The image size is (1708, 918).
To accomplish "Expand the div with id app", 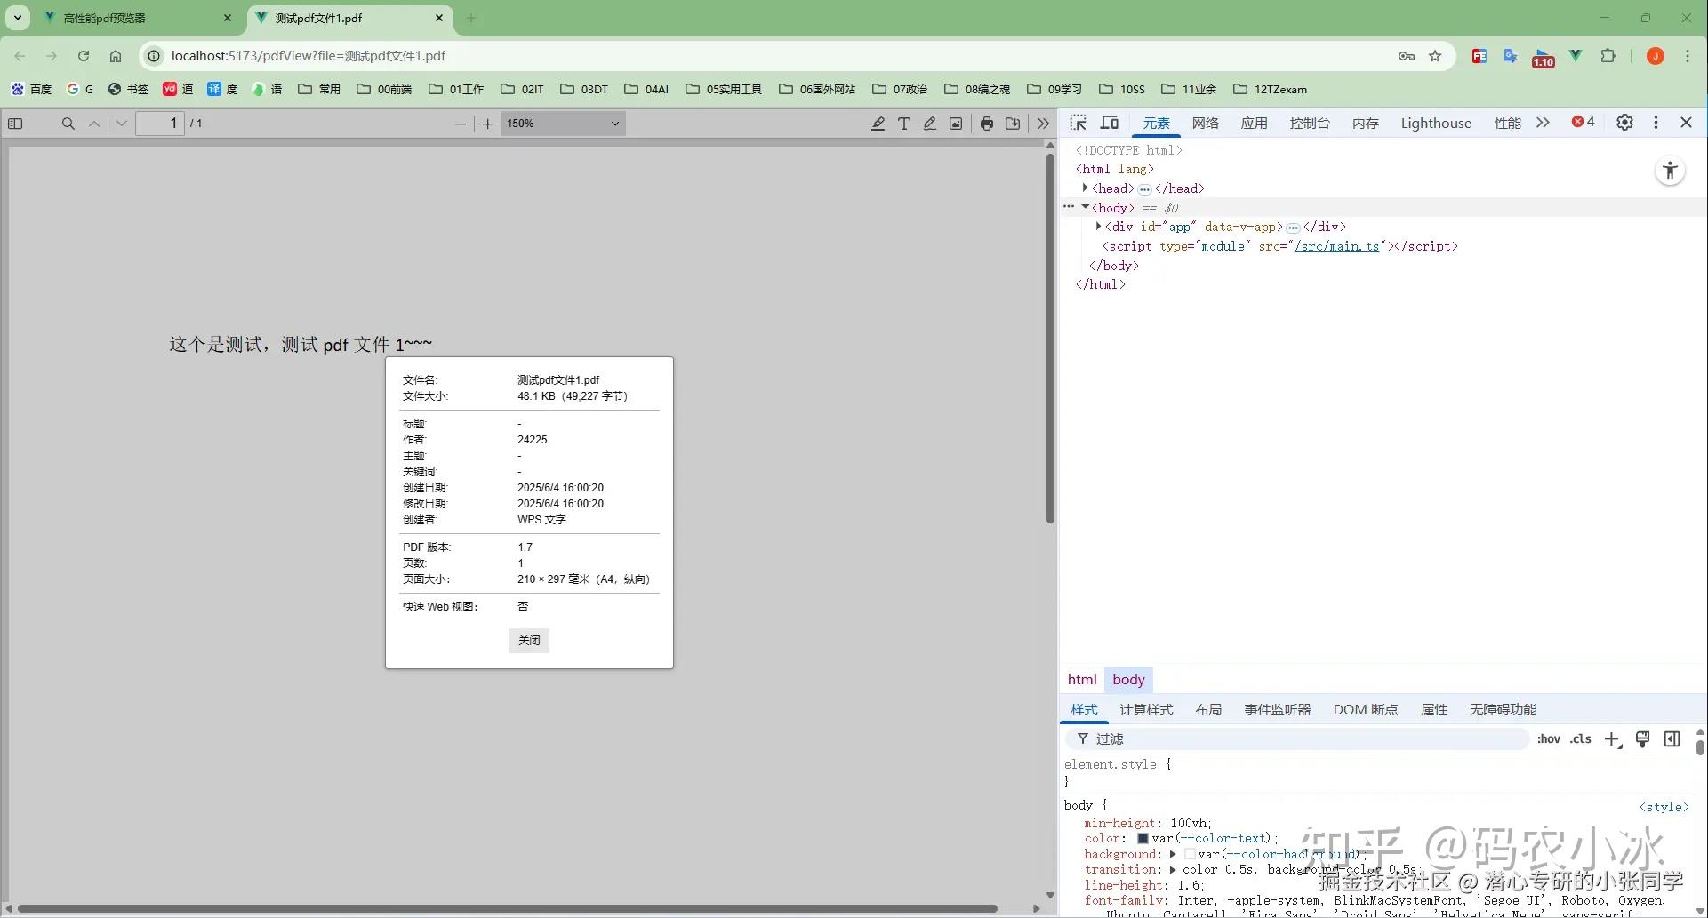I will pyautogui.click(x=1099, y=227).
